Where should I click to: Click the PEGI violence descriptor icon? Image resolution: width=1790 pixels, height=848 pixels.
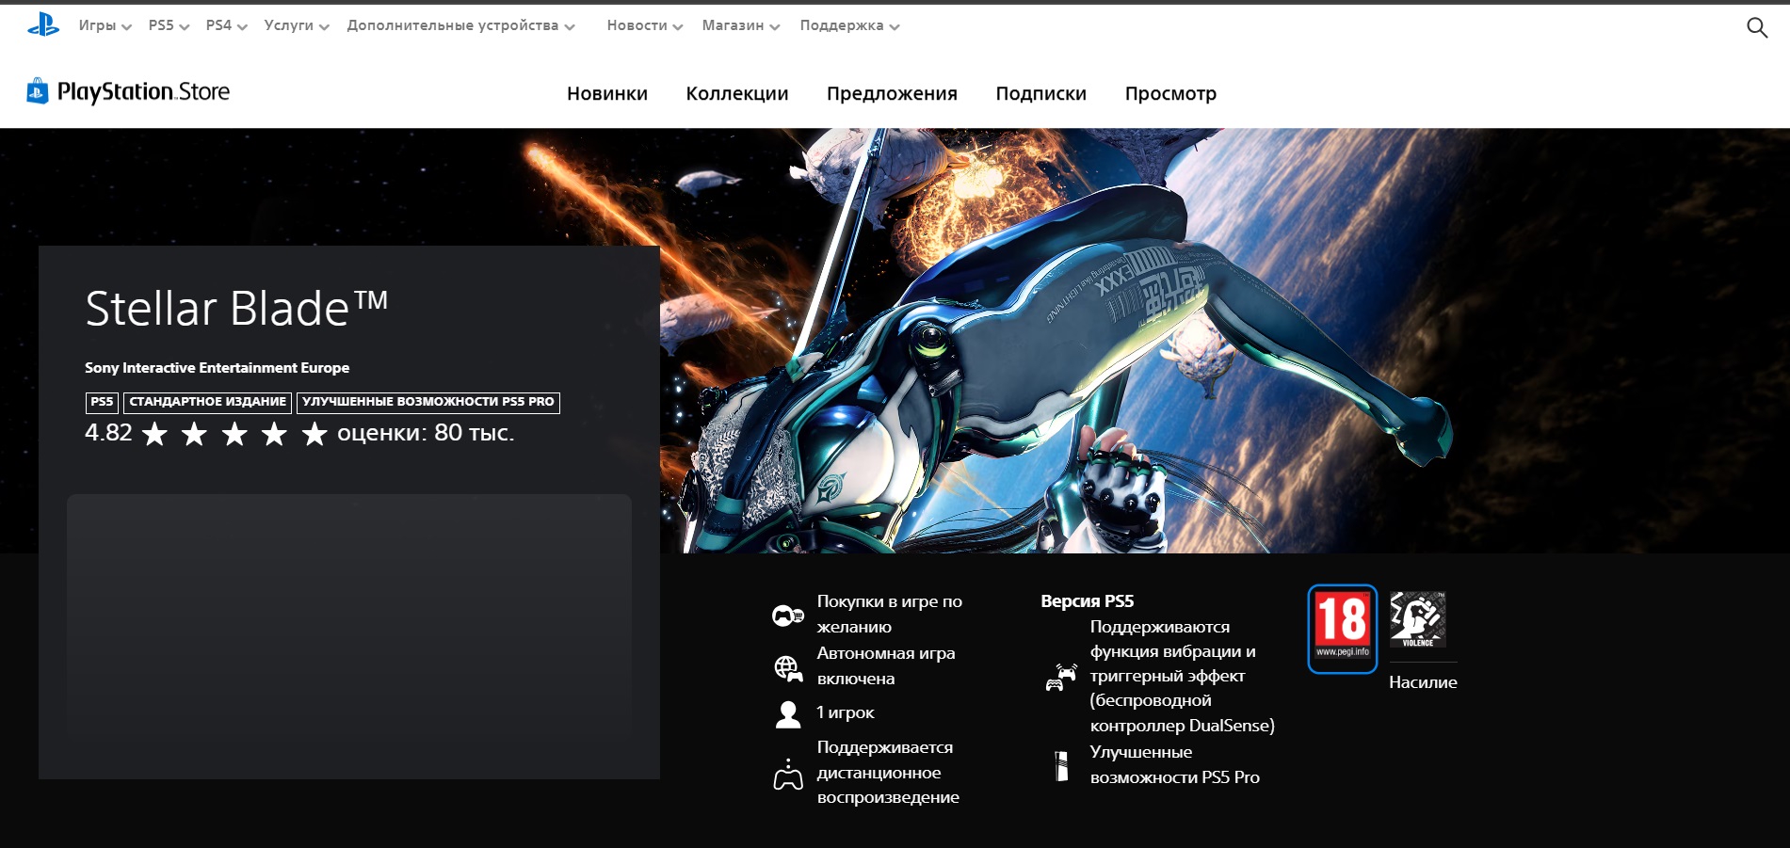point(1417,619)
